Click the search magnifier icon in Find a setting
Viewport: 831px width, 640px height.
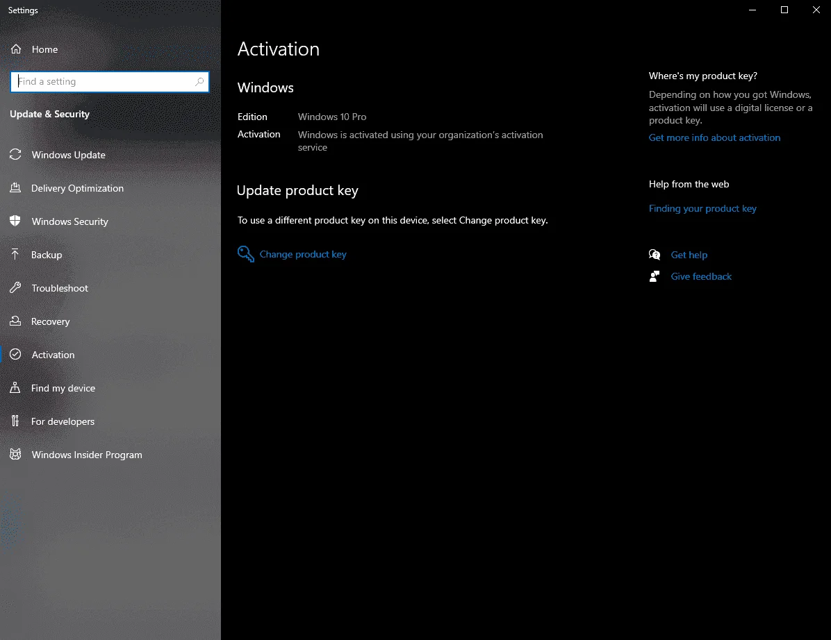[199, 81]
